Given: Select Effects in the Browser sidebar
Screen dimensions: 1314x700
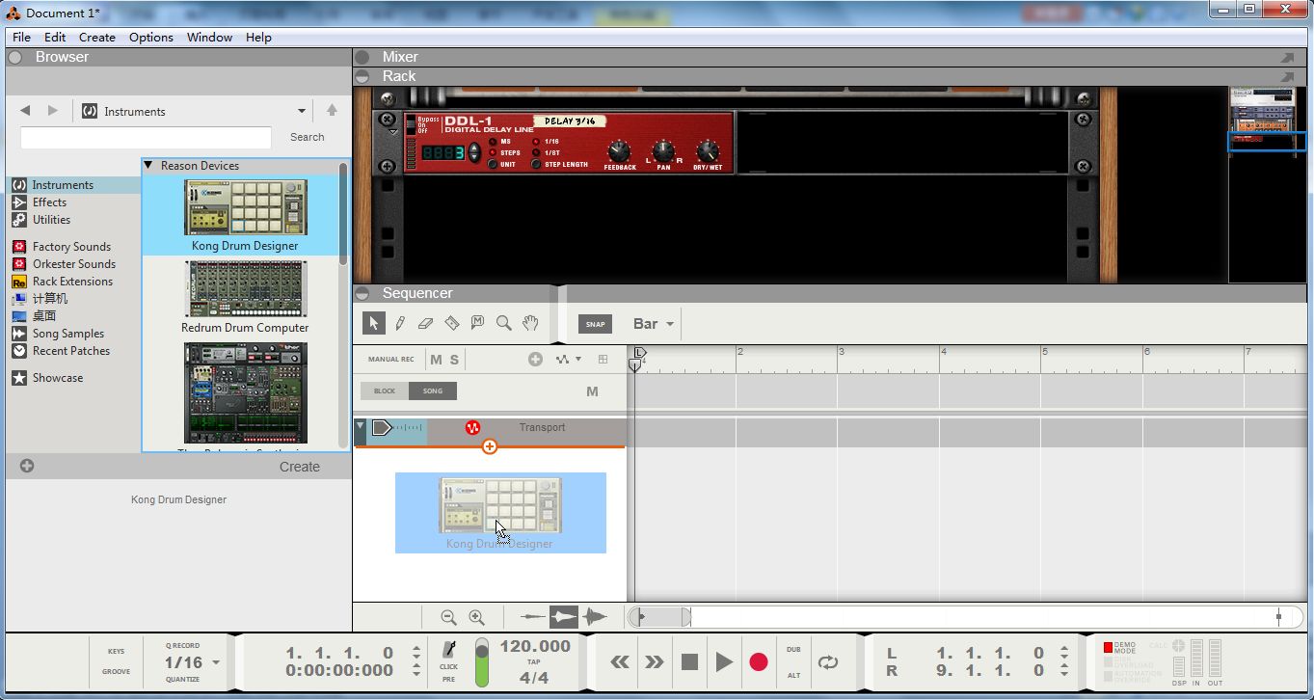Looking at the screenshot, I should pos(49,202).
